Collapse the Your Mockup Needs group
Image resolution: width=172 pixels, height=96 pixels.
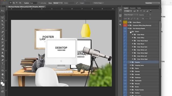pos(128,29)
